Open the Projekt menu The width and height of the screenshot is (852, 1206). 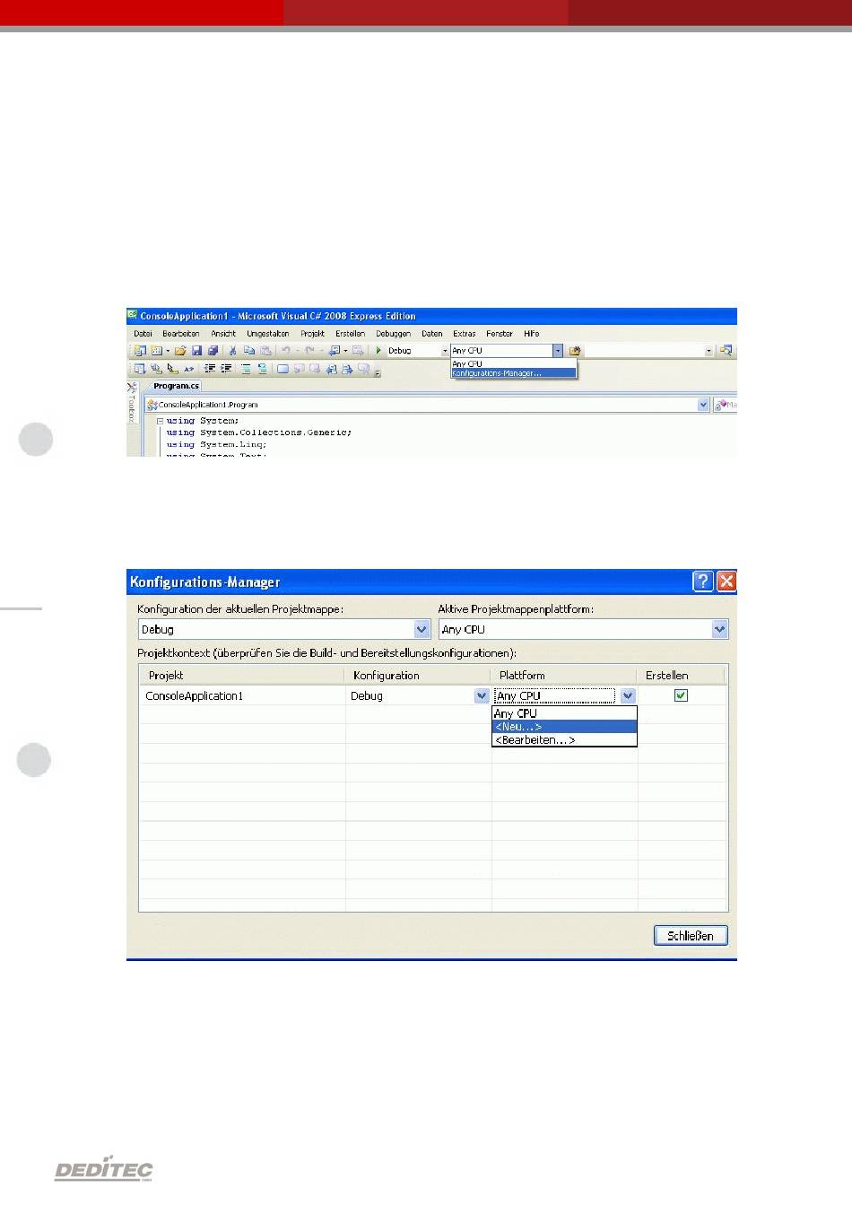coord(312,334)
